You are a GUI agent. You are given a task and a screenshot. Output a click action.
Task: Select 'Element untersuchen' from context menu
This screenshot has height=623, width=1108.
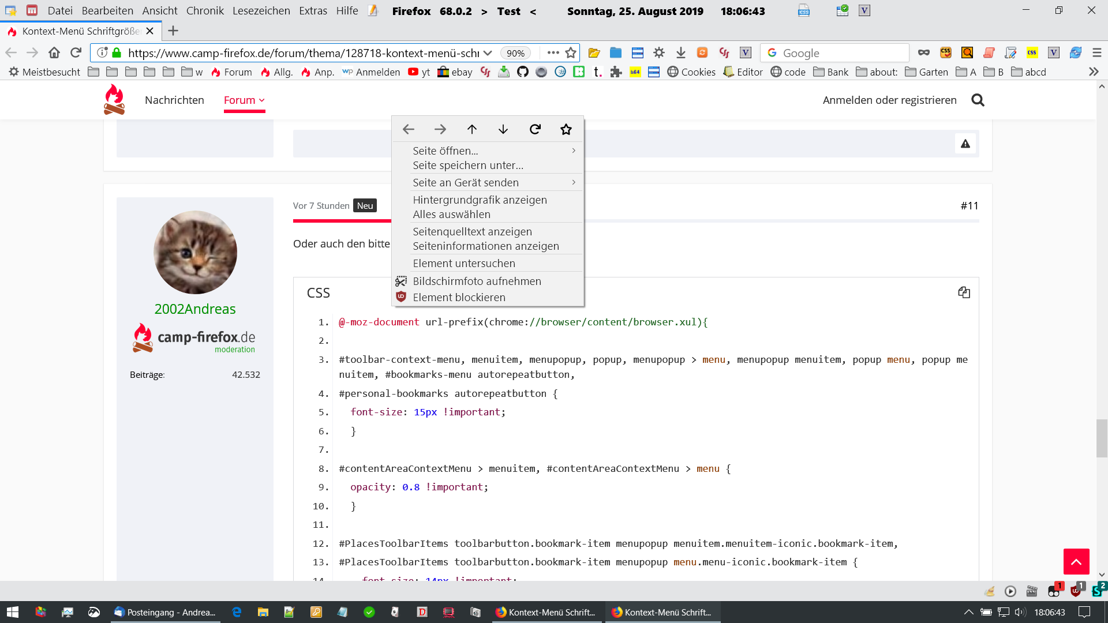tap(463, 263)
